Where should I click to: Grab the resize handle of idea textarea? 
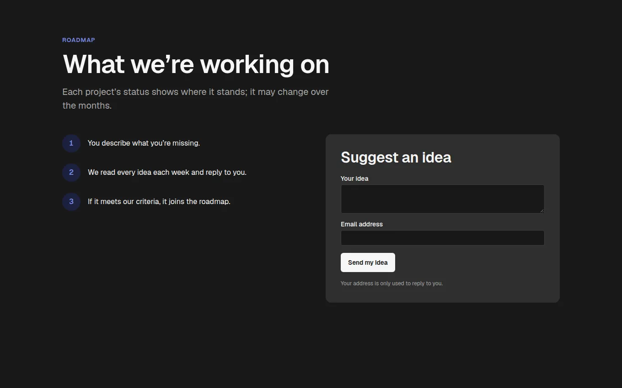tap(542, 210)
